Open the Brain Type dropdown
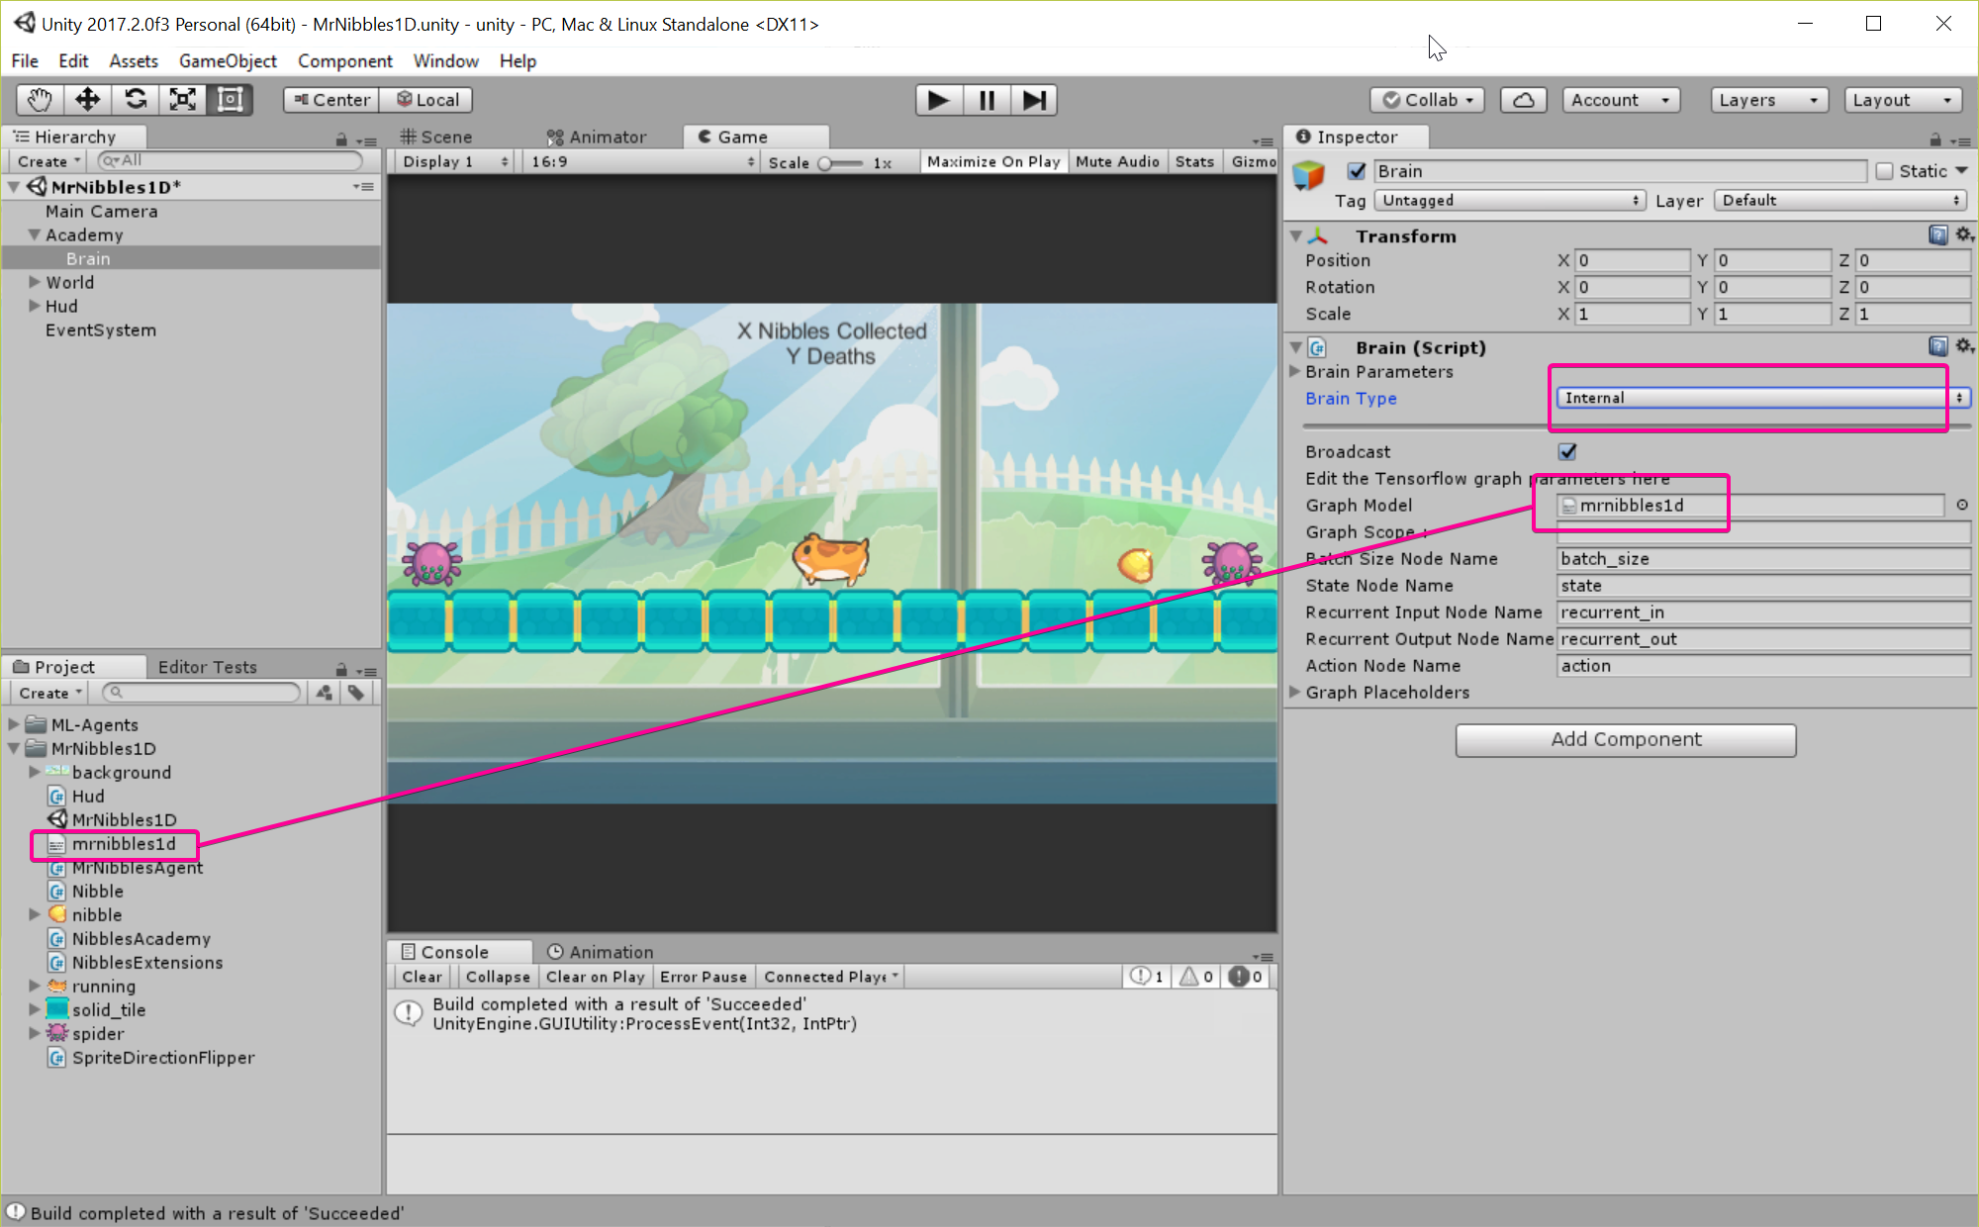Screen dimensions: 1979x1227 [x=1761, y=398]
